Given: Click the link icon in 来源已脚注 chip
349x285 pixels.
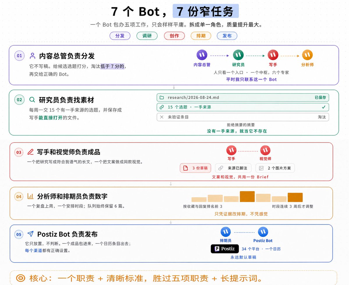Looking at the screenshot, I should pos(221,168).
